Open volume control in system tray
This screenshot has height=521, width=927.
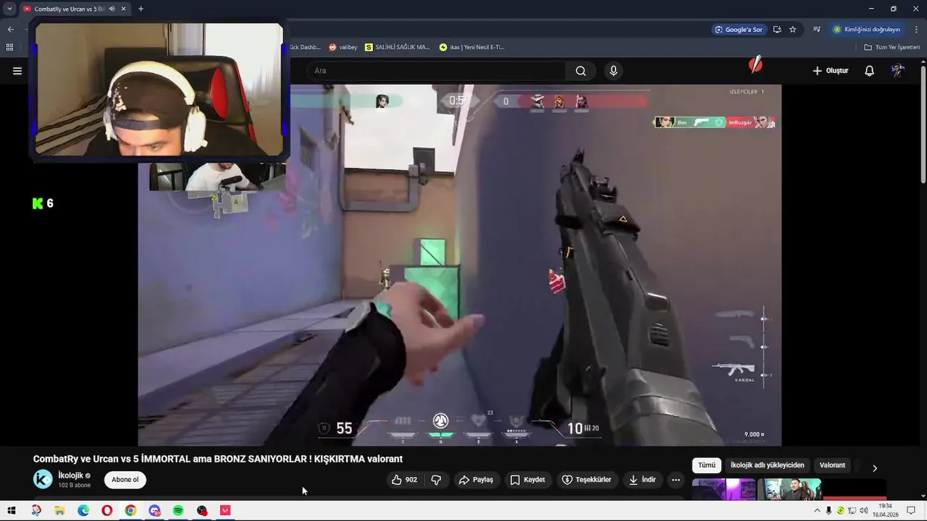click(863, 511)
